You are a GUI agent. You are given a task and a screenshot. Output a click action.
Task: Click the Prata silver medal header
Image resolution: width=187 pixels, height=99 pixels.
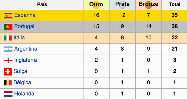122,5
